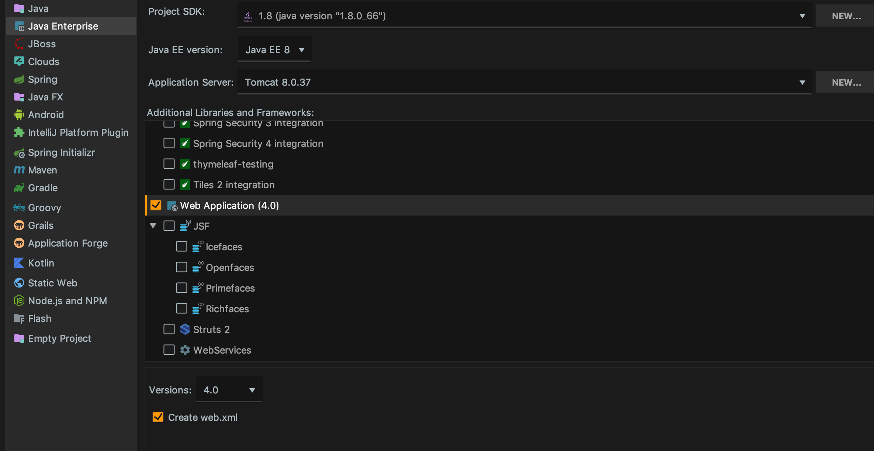Click the Java project type icon

[19, 8]
